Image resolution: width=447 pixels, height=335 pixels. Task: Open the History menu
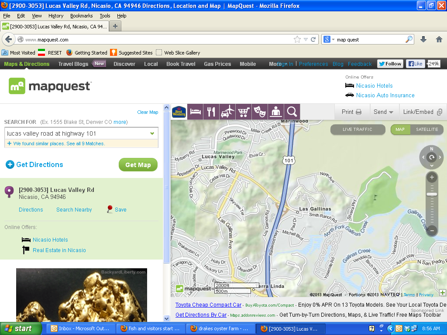[55, 16]
